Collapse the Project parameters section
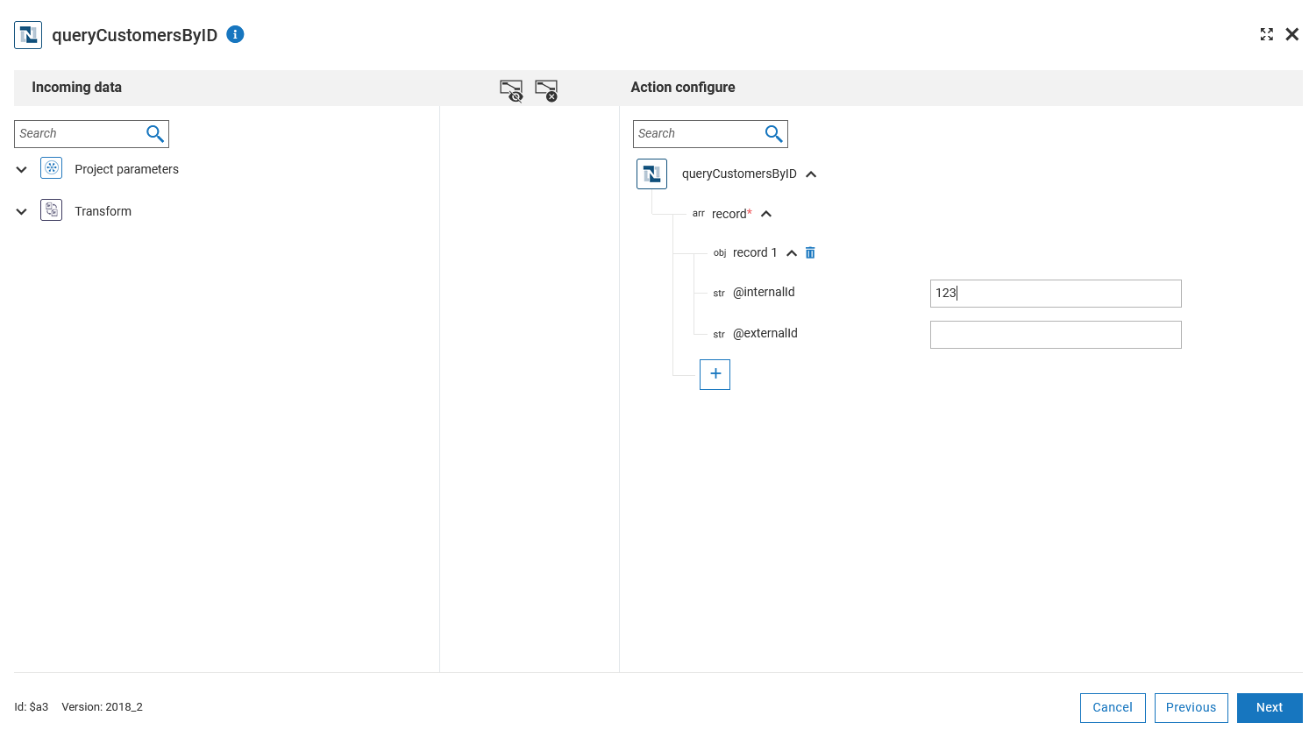This screenshot has height=737, width=1316. tap(21, 168)
